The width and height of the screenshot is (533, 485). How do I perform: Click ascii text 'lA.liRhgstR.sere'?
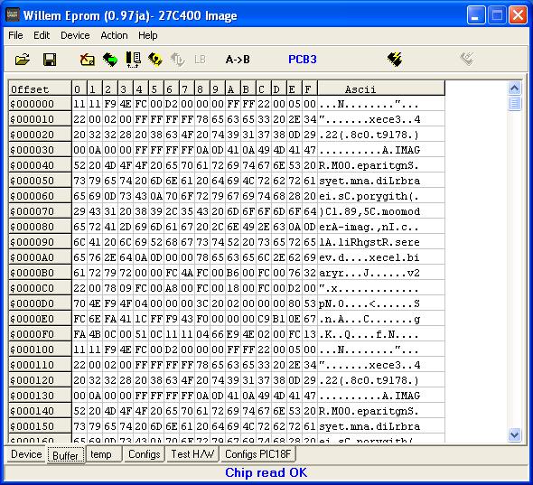(x=369, y=242)
